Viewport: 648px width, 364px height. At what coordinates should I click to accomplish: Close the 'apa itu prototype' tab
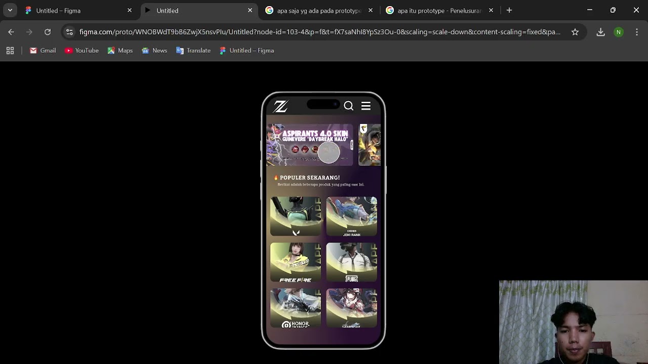491,10
